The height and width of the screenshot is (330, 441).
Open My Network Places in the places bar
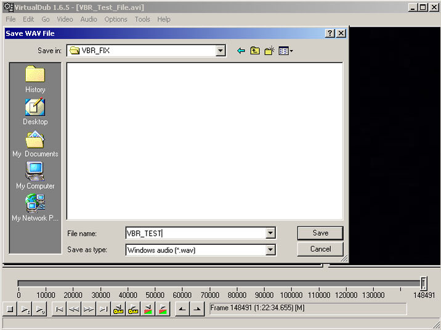[x=35, y=208]
